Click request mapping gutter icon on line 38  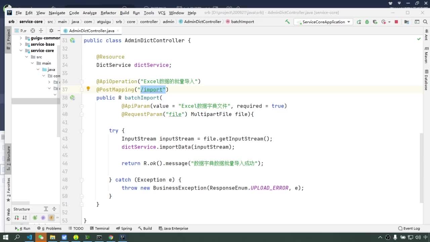[72, 98]
